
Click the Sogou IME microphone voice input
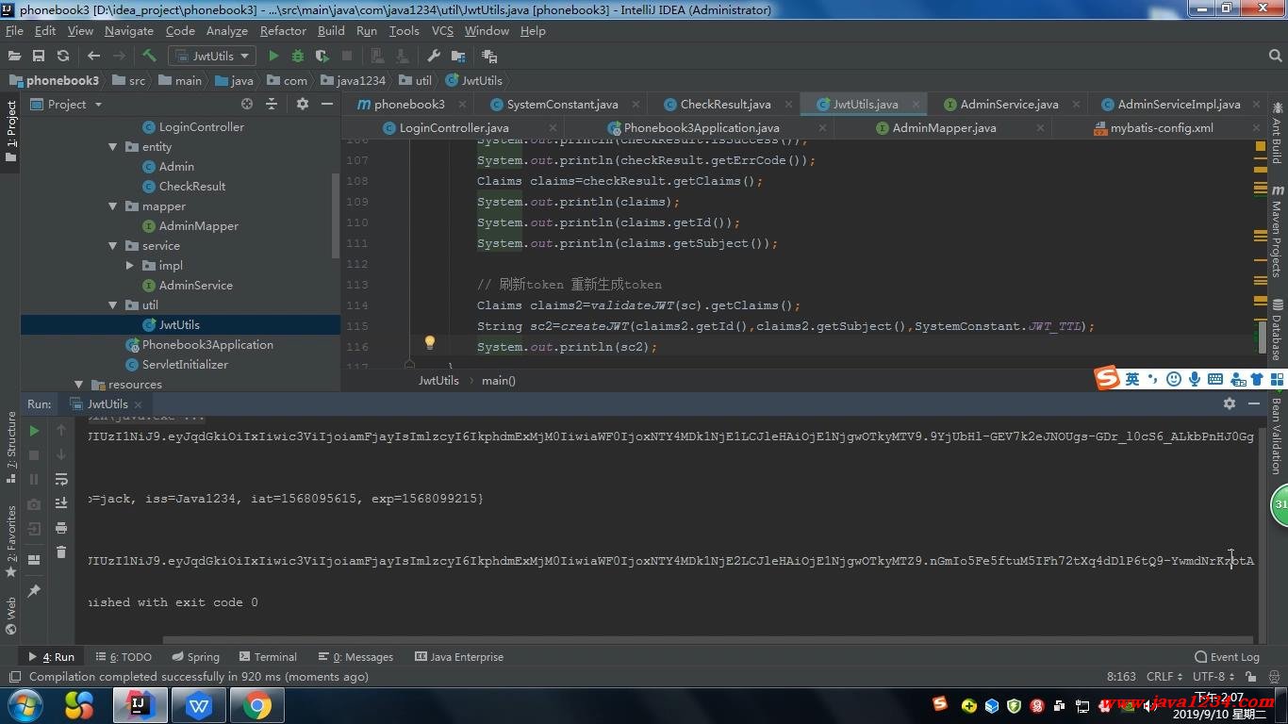click(1195, 379)
